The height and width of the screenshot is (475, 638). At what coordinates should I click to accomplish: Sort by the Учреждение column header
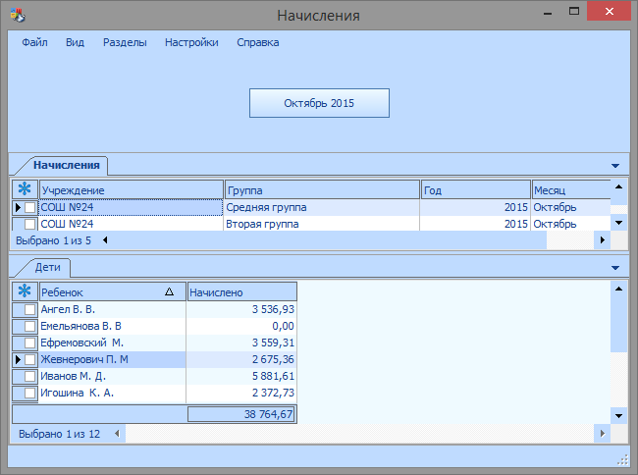[x=131, y=190]
